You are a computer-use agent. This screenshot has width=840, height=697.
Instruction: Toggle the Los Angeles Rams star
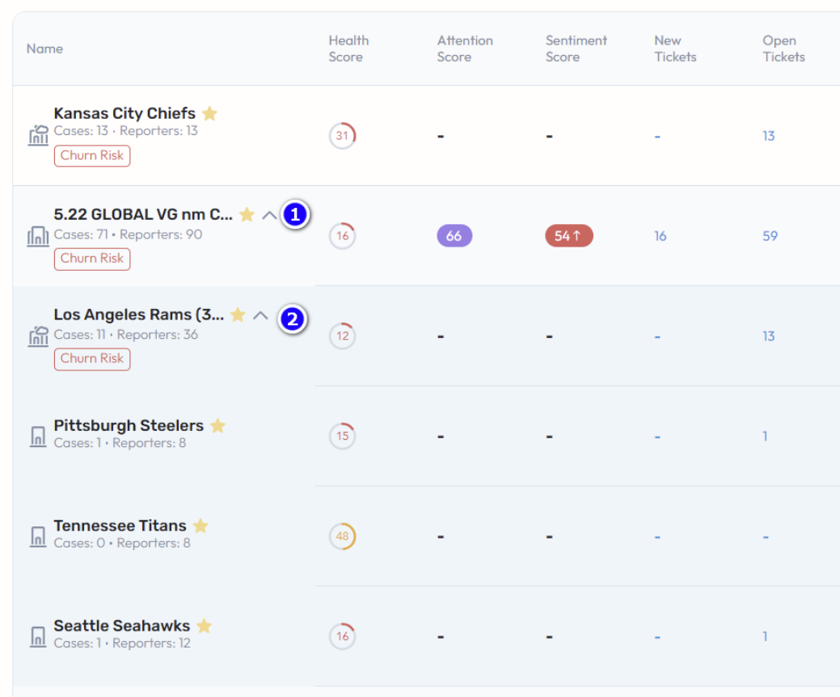pyautogui.click(x=238, y=315)
